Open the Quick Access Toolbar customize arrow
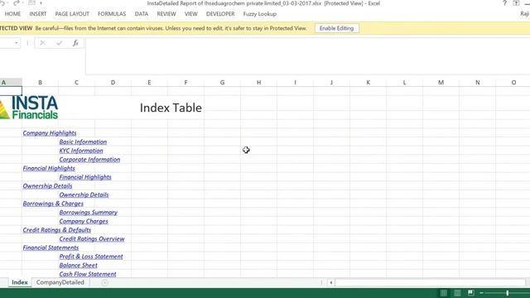Image resolution: width=530 pixels, height=298 pixels. 41,3
